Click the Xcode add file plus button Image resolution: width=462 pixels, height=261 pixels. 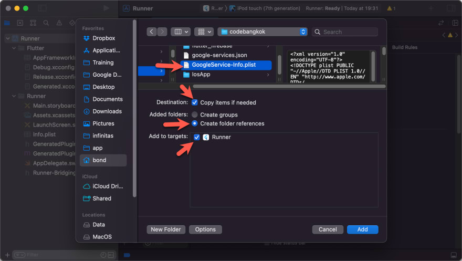click(x=7, y=255)
